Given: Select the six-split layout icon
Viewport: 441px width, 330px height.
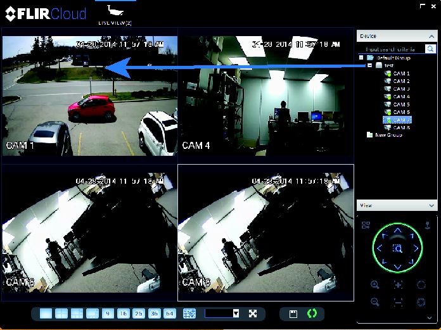Looking at the screenshot, I should (x=77, y=313).
